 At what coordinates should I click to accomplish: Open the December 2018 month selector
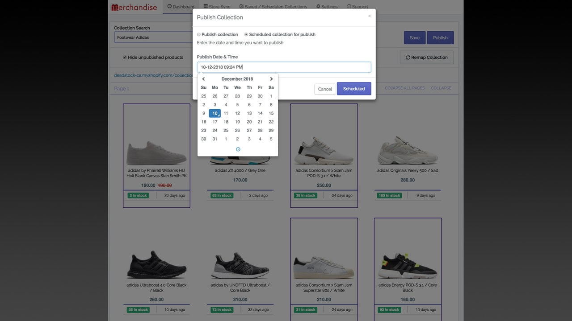tap(237, 79)
